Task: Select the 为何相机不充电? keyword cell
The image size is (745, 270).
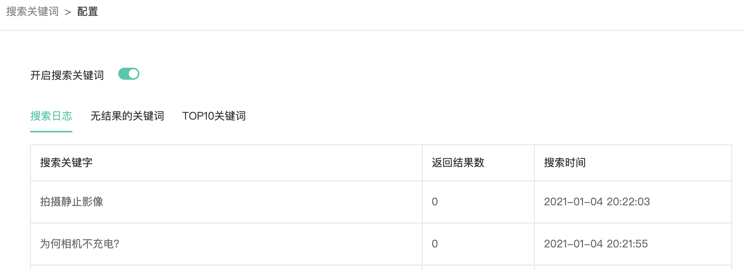Action: (x=79, y=244)
